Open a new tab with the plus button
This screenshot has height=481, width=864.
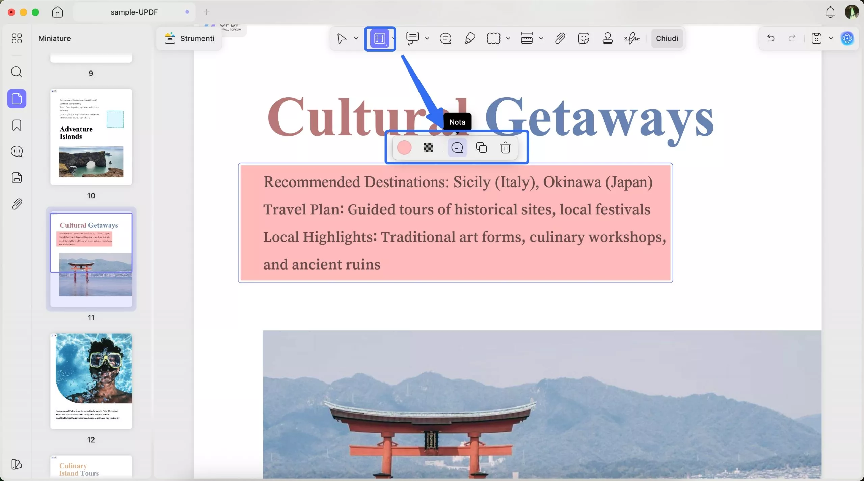coord(207,12)
